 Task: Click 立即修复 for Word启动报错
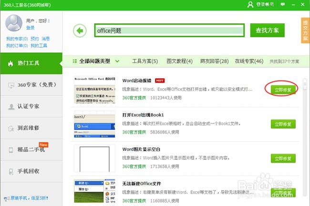[283, 90]
